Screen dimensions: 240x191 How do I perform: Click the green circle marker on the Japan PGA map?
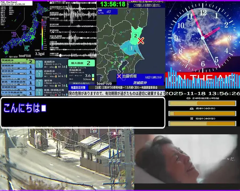pyautogui.click(x=32, y=30)
